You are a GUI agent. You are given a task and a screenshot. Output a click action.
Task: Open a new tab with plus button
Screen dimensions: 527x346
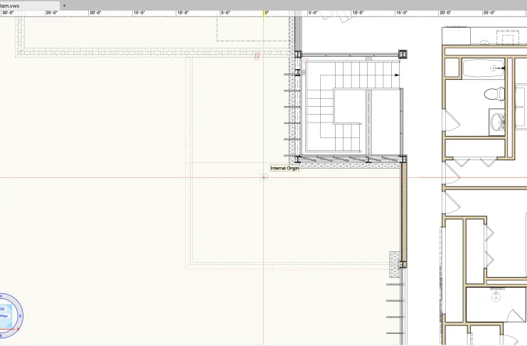click(x=64, y=5)
